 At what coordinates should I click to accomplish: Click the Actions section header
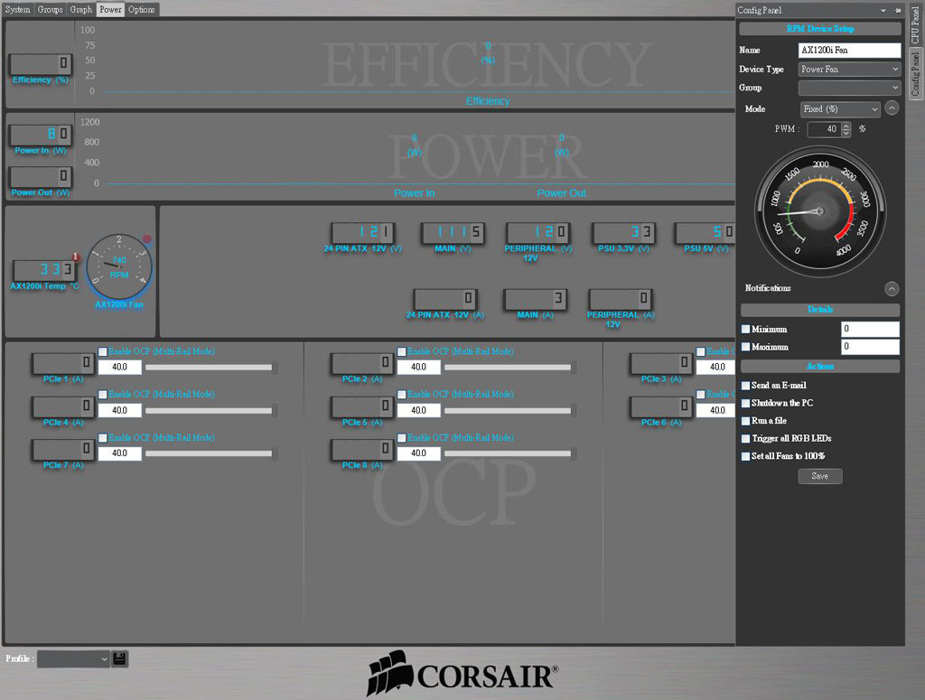click(820, 366)
